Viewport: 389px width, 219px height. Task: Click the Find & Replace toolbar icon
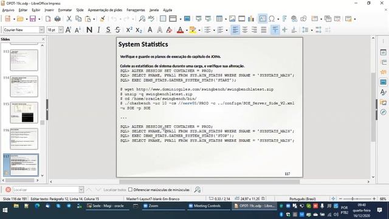tap(142, 19)
